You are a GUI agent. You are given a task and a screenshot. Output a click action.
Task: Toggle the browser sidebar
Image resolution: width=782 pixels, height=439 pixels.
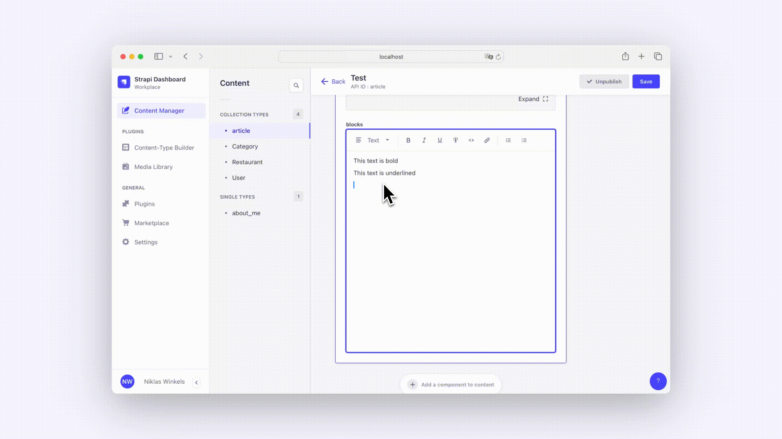159,57
